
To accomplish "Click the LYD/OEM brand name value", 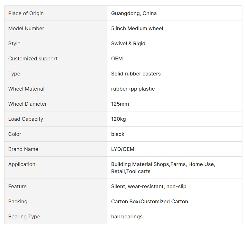I will click(122, 149).
